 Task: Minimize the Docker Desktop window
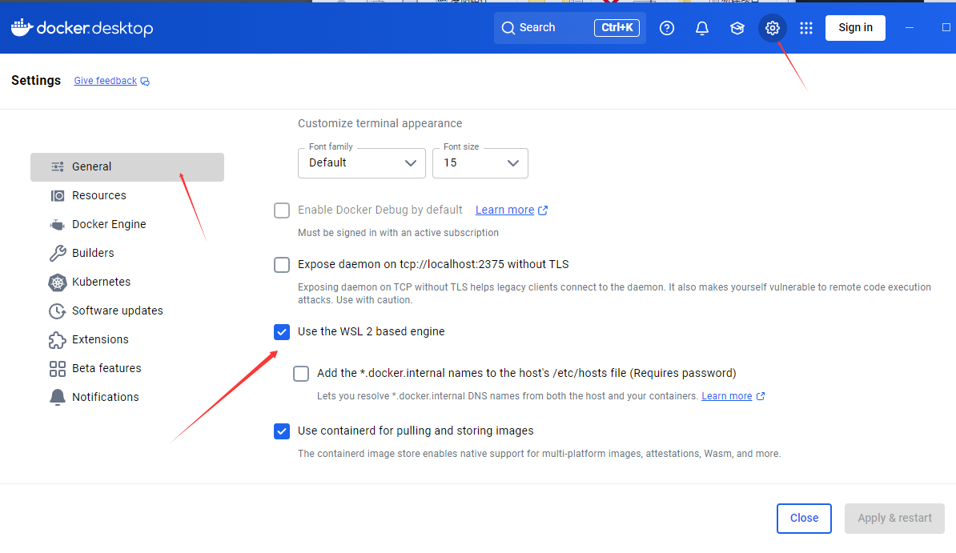(909, 28)
